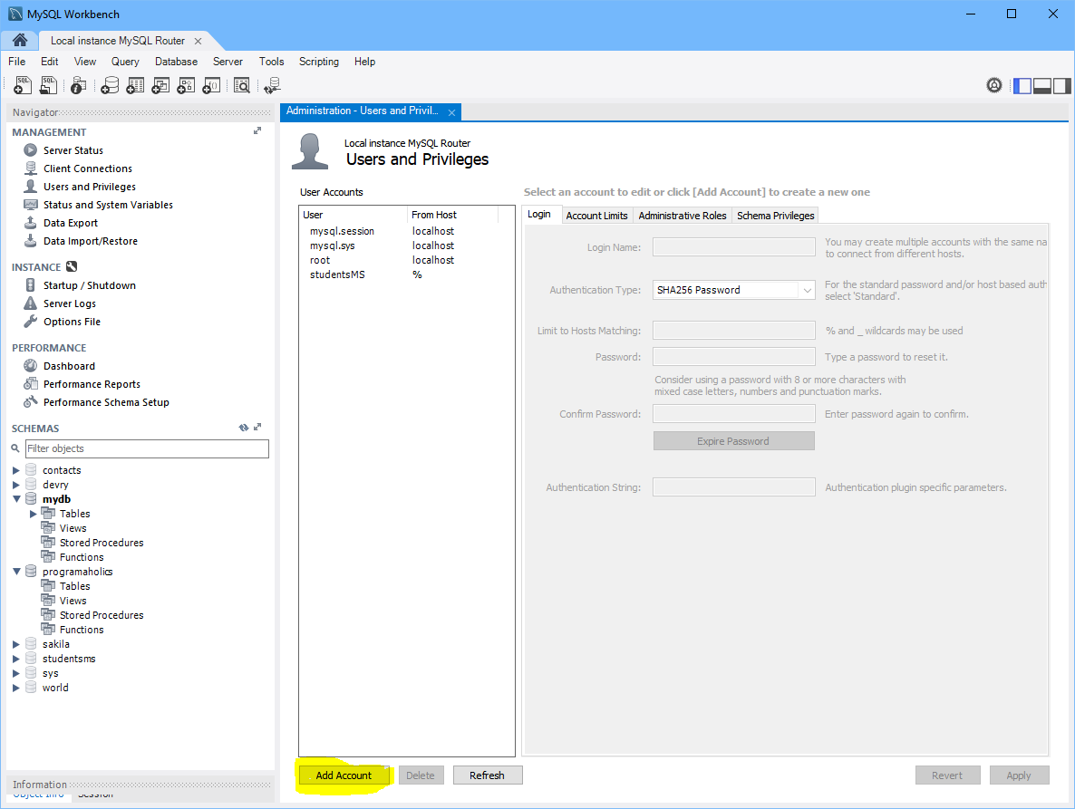Click the create new schema toolbar icon
1075x809 pixels.
(x=110, y=85)
